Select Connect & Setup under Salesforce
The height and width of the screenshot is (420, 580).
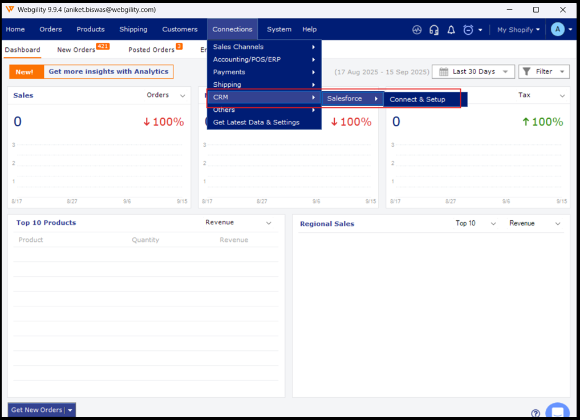(x=417, y=99)
